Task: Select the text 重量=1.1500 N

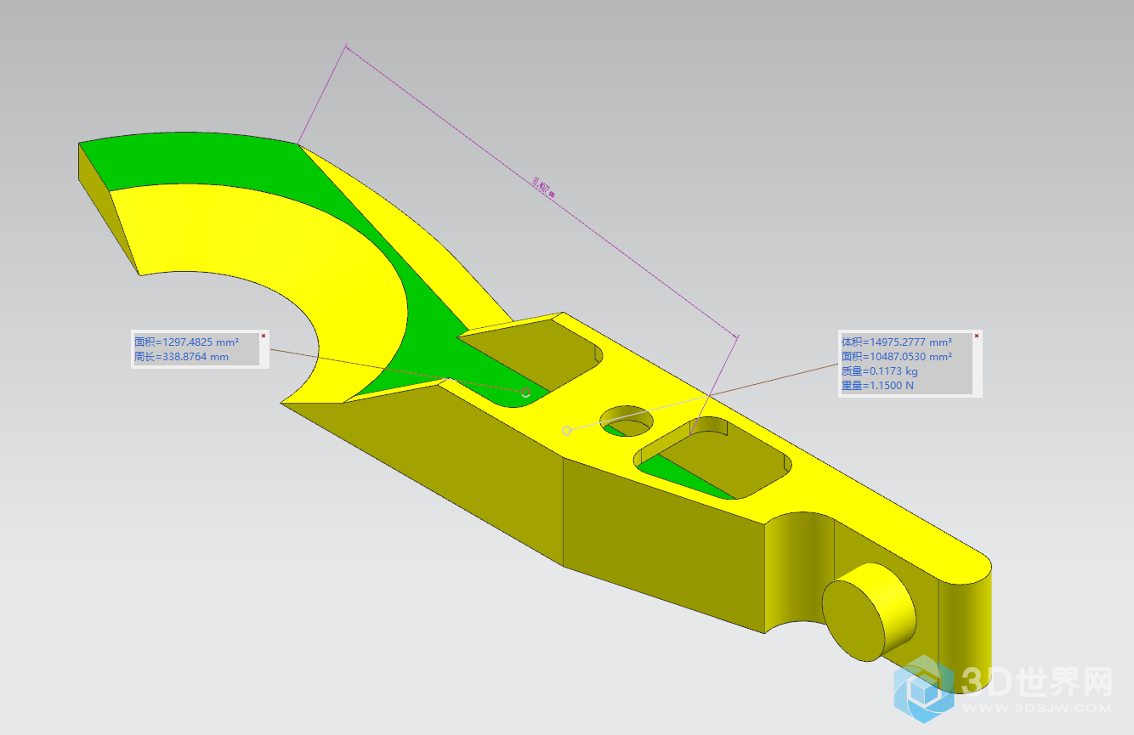Action: [878, 386]
